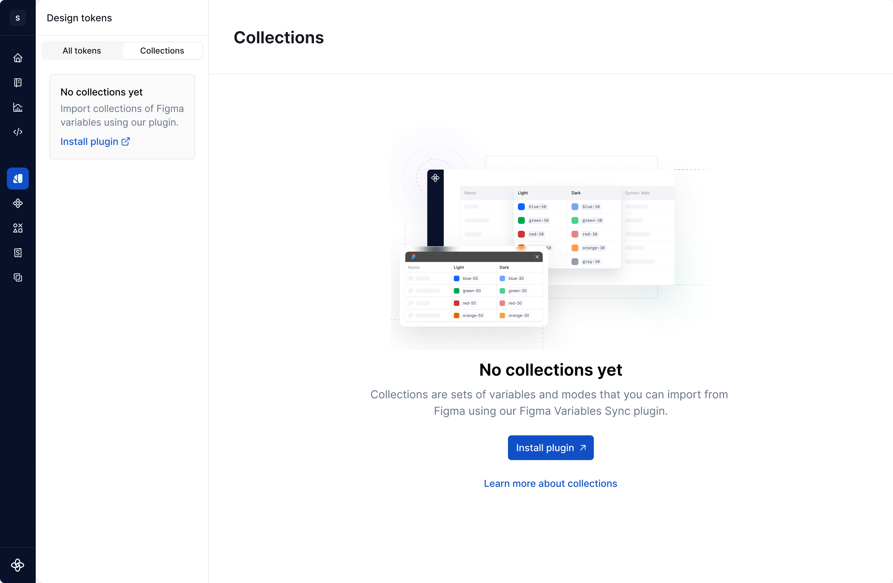Click the close icon on the Figma popup illustration

tap(537, 257)
